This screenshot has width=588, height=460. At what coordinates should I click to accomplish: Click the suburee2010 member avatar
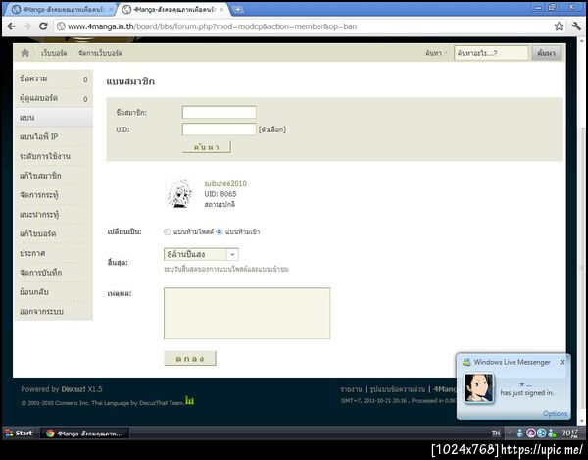pyautogui.click(x=179, y=194)
